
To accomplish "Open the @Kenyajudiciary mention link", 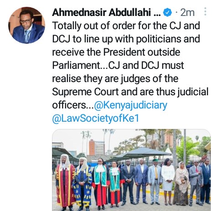I will 130,105.
